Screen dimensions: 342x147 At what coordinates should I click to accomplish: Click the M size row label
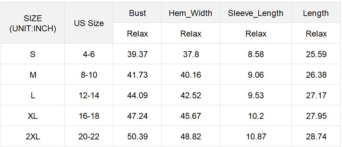pyautogui.click(x=33, y=75)
